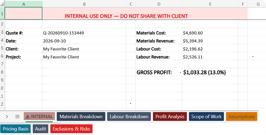The image size is (266, 135).
Task: Open the Exclusions & Risks tab
Action: pyautogui.click(x=71, y=129)
